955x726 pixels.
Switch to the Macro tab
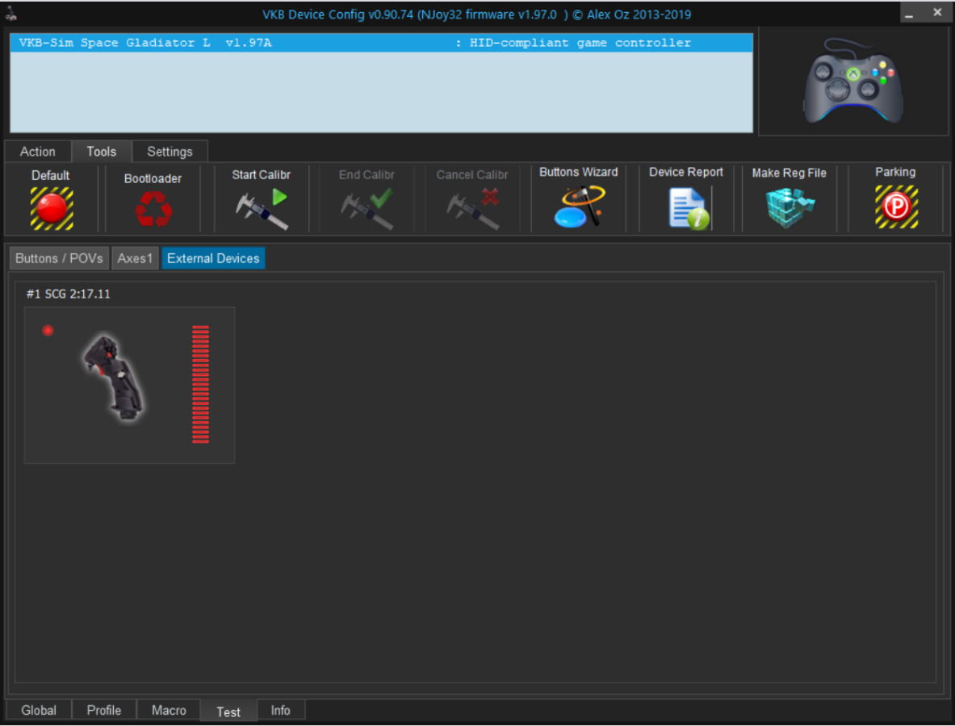coord(169,711)
